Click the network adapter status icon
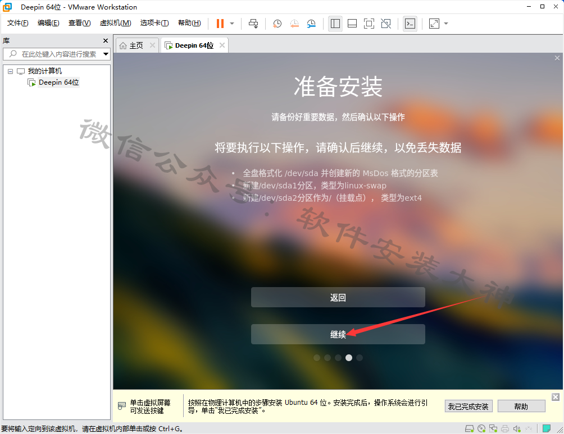564x434 pixels. (x=493, y=428)
